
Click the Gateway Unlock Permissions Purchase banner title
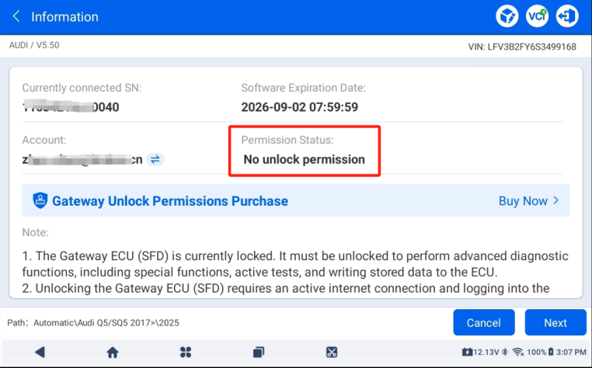pos(169,201)
